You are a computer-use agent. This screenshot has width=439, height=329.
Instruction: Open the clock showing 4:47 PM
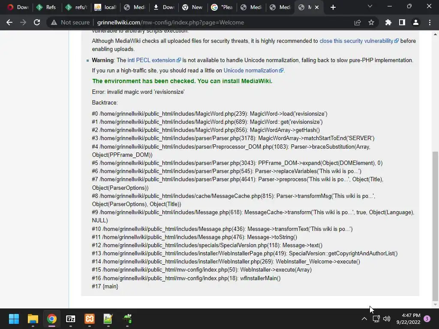pos(408,319)
